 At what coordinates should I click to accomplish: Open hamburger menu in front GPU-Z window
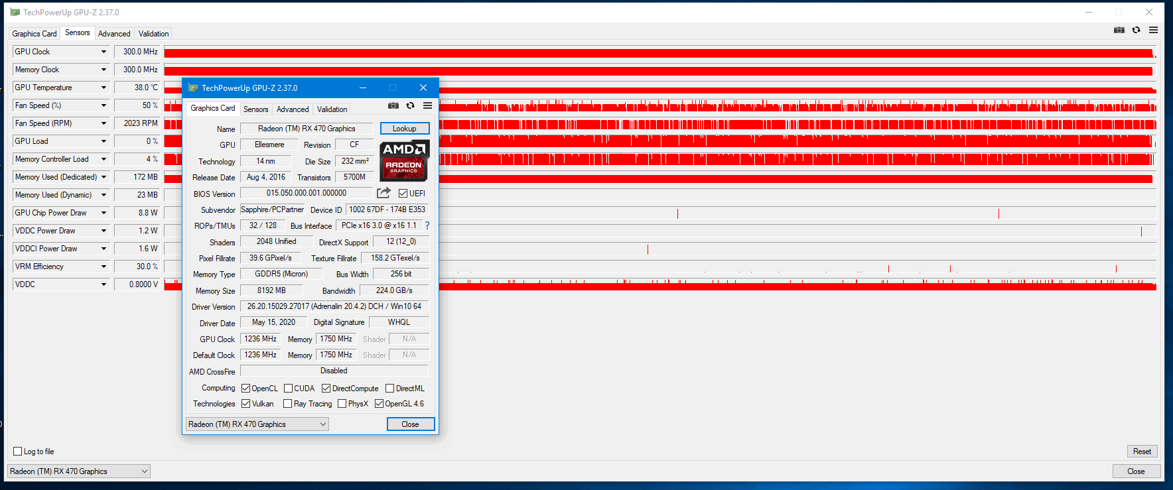click(428, 106)
